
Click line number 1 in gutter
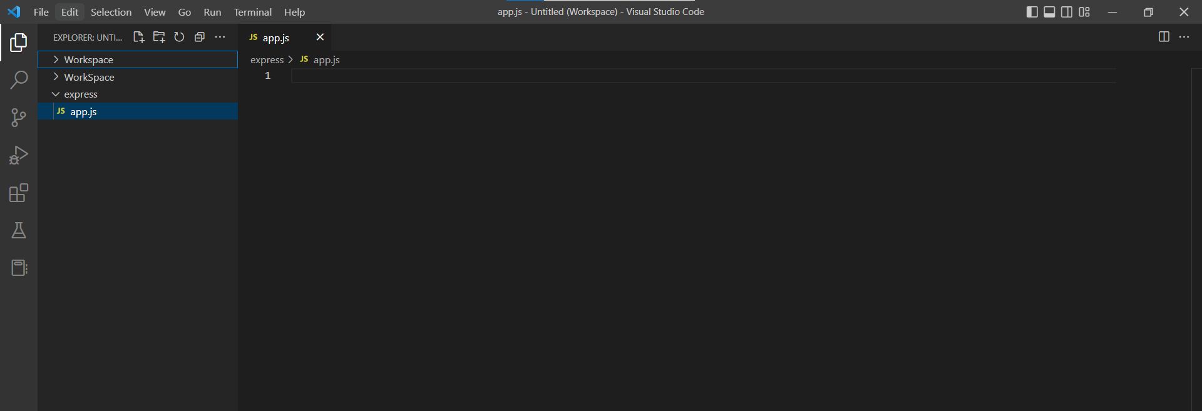pos(268,76)
